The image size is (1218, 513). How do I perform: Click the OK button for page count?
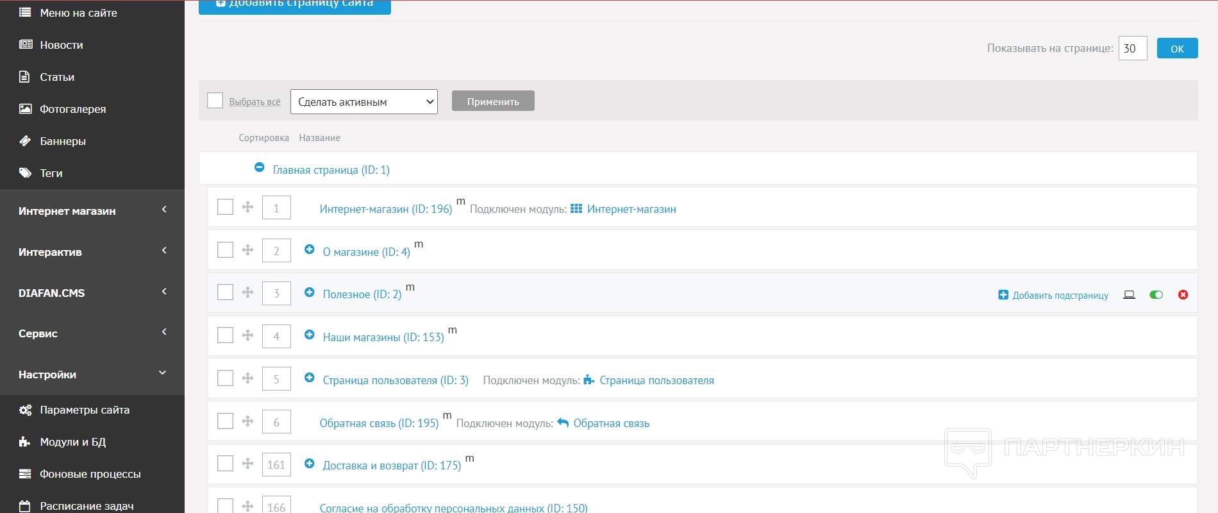click(1178, 48)
